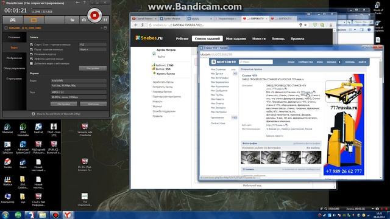
Task: Open Мои Друзья in VK sidebar
Action: [217, 74]
